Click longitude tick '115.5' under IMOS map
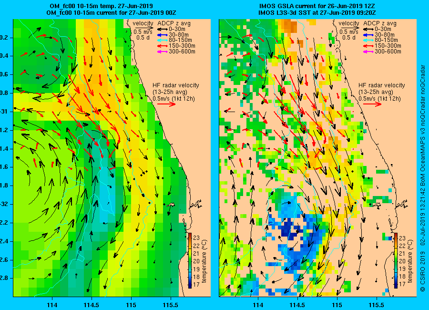The width and height of the screenshot is (429, 310). [377, 305]
